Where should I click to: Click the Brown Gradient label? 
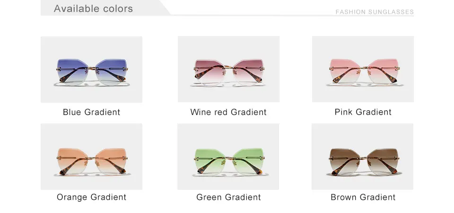[x=363, y=197]
